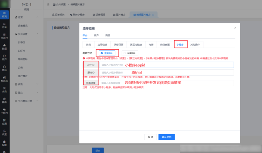
Task: Click the 取消 cancel button
Action: pos(150,137)
